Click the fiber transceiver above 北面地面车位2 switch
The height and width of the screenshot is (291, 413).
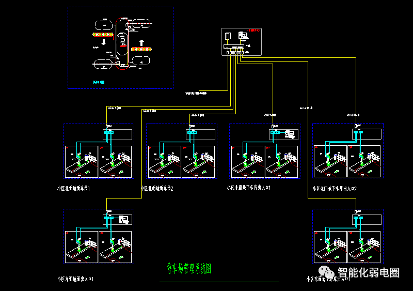click(190, 126)
